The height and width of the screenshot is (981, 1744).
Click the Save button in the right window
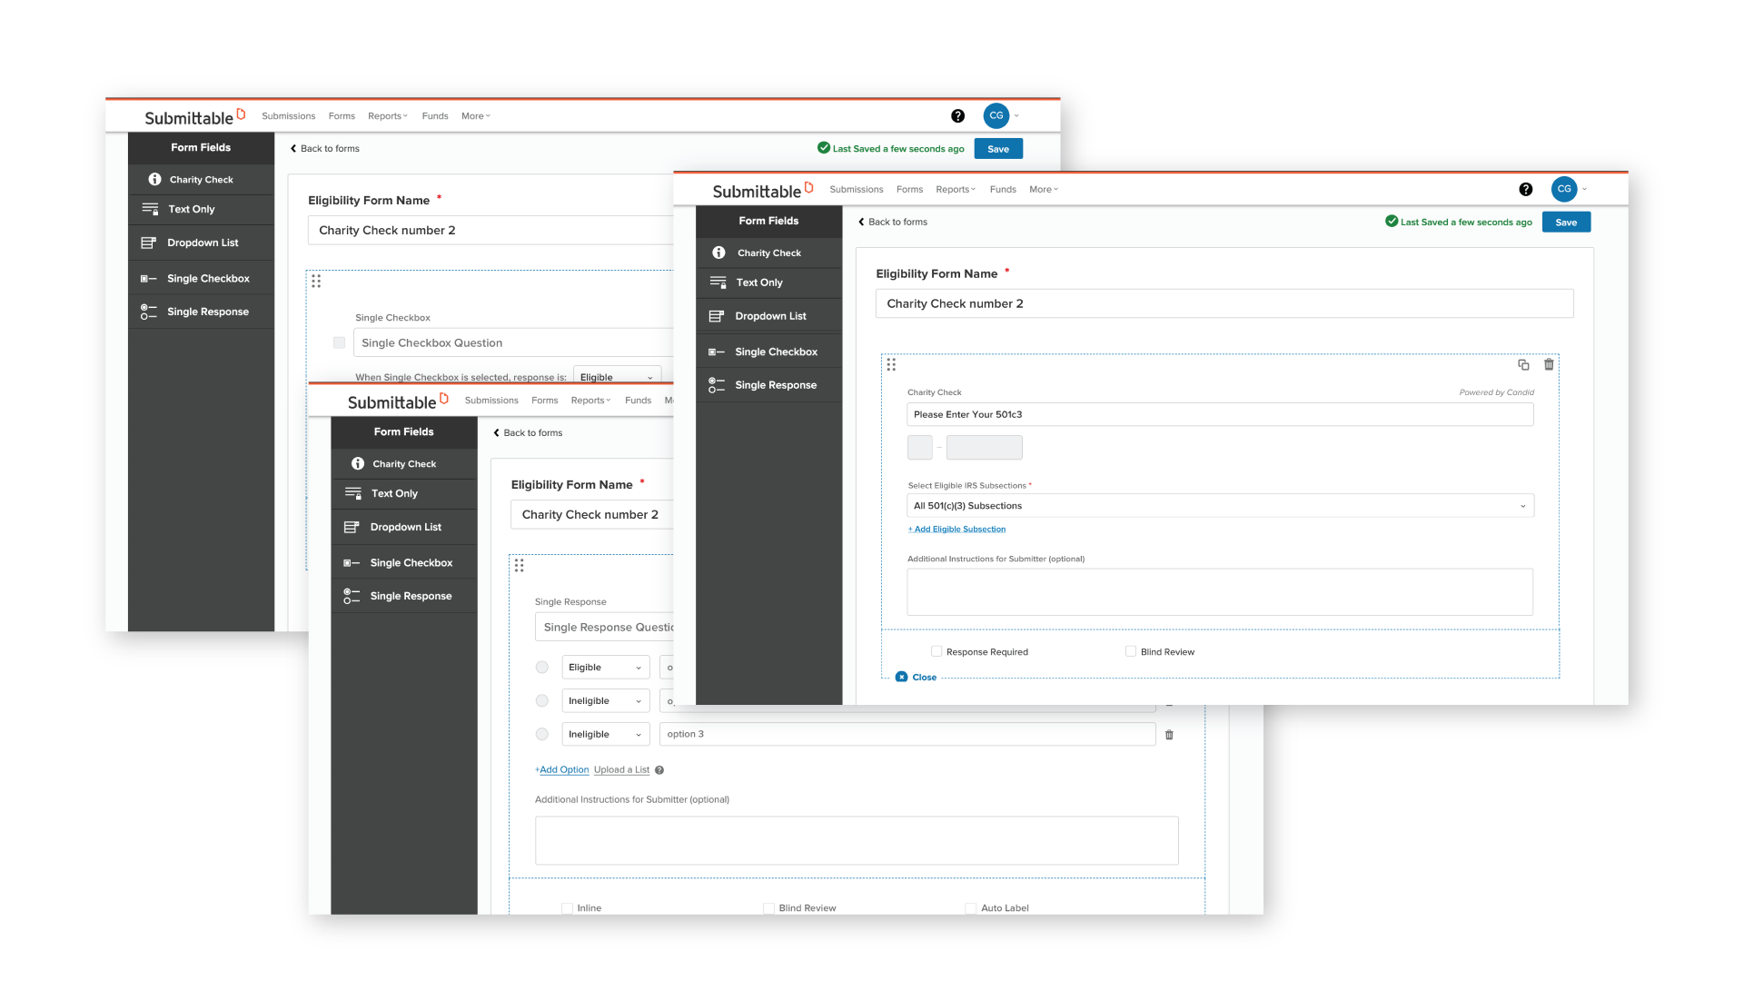1566,223
